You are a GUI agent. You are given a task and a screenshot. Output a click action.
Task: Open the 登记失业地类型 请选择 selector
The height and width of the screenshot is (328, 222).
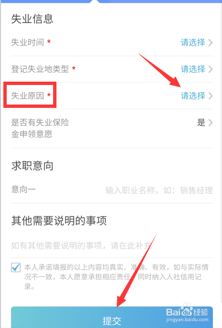pyautogui.click(x=193, y=69)
